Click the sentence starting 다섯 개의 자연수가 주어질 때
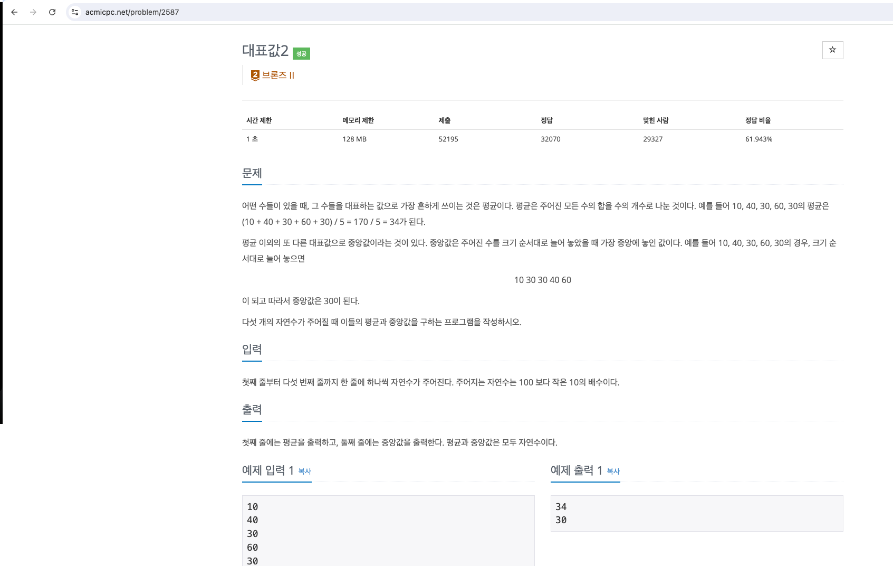Image resolution: width=893 pixels, height=566 pixels. coord(382,322)
